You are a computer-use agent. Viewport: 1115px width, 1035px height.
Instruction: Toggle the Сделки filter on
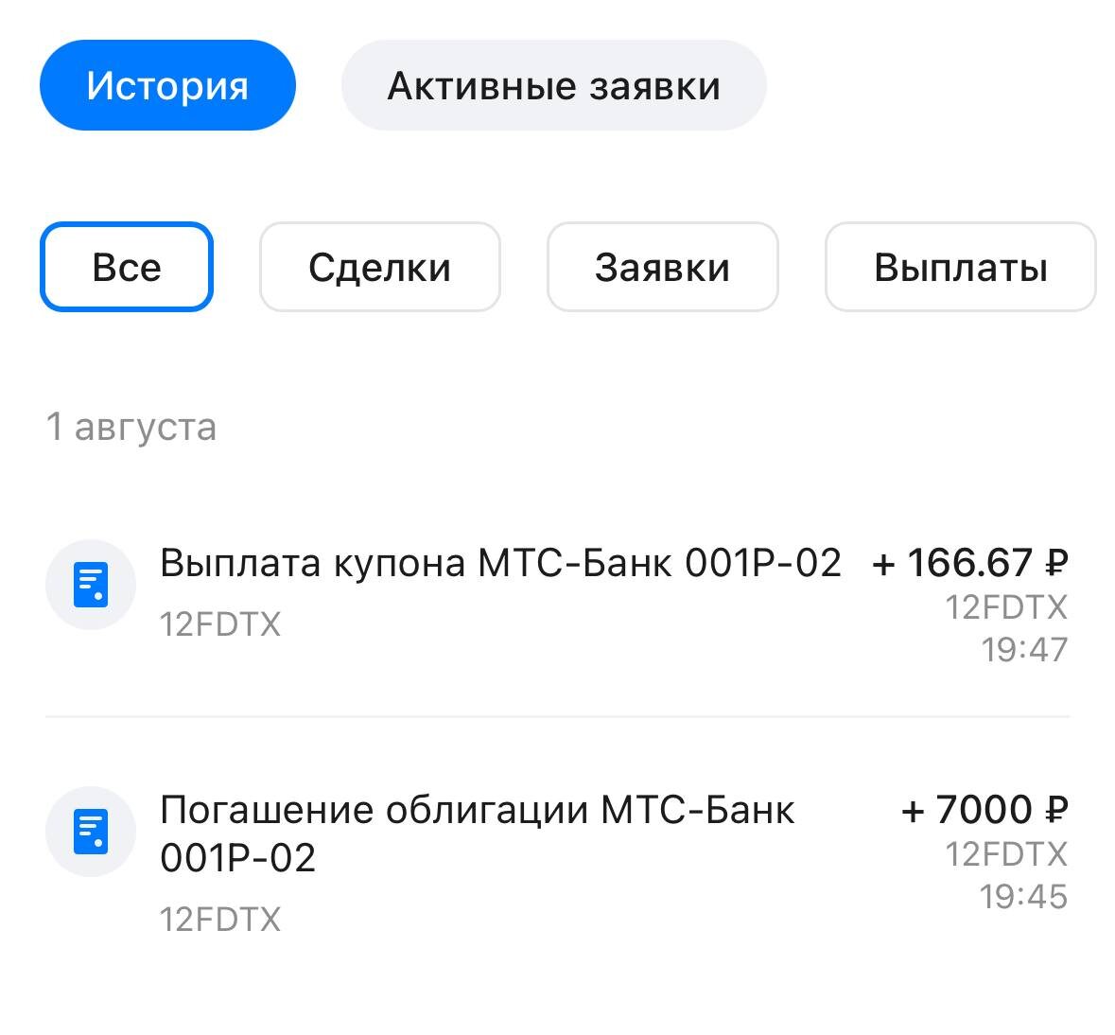tap(379, 266)
